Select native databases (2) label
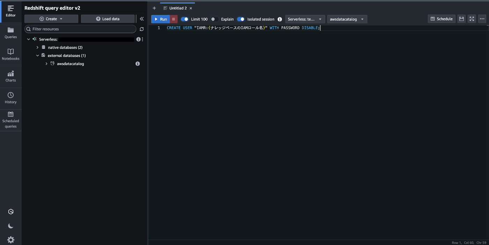 65,47
